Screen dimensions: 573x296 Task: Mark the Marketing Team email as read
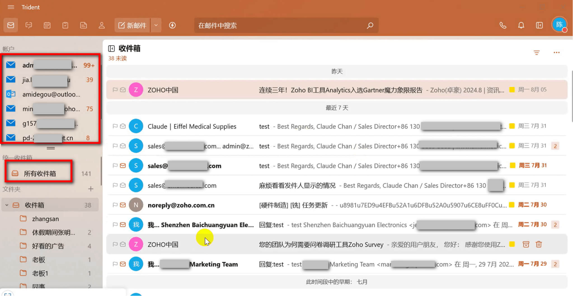click(123, 264)
